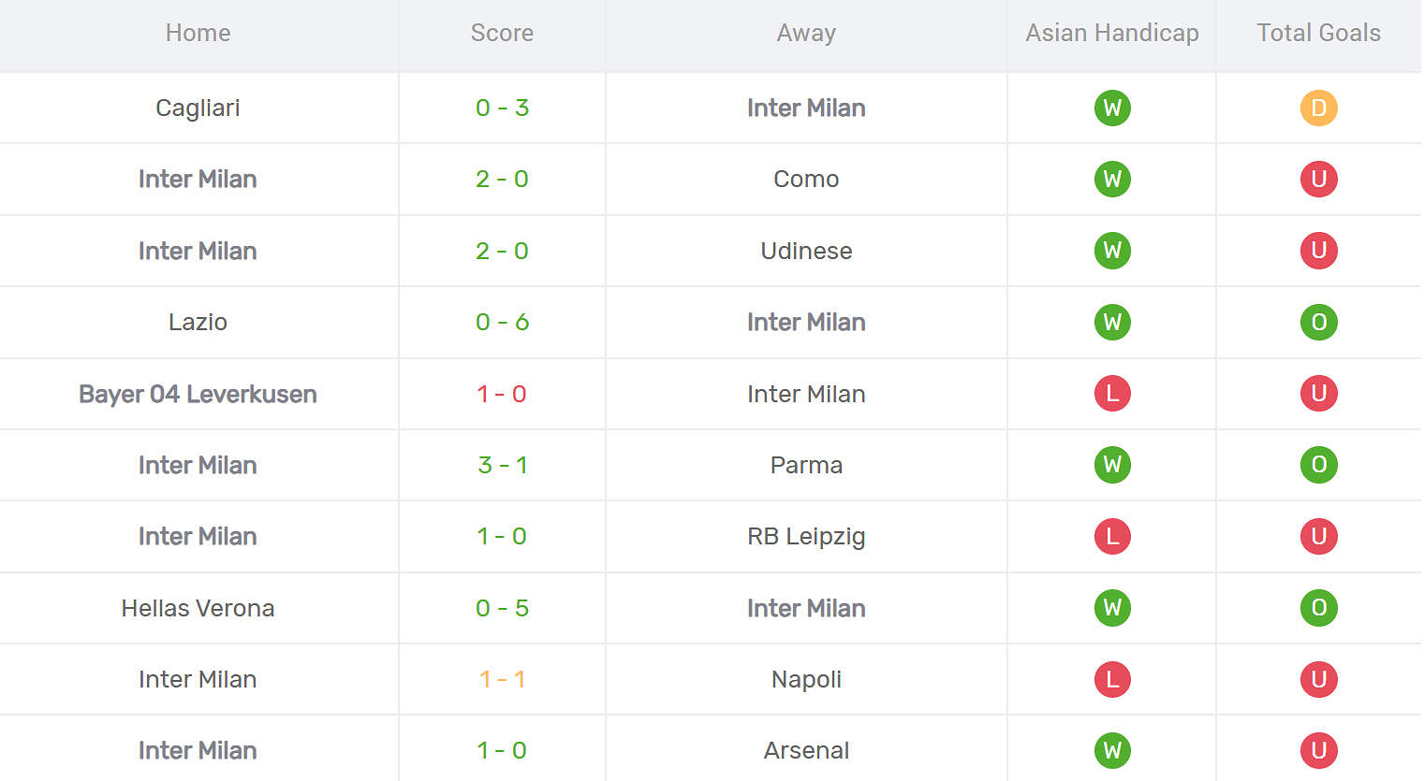Click the orange D badge in Cagliari row
The image size is (1424, 781).
tap(1318, 108)
